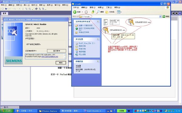
Task: Click 'Publish this folder to the Web' link
Action: 86,29
